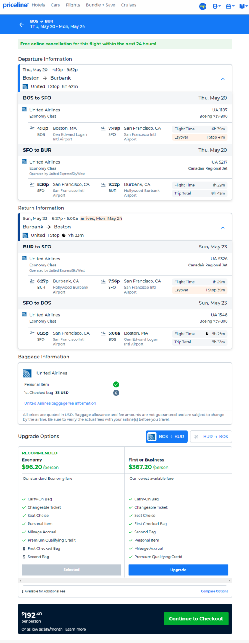Click the greyed Selected Economy button
249x643 pixels.
[71, 570]
